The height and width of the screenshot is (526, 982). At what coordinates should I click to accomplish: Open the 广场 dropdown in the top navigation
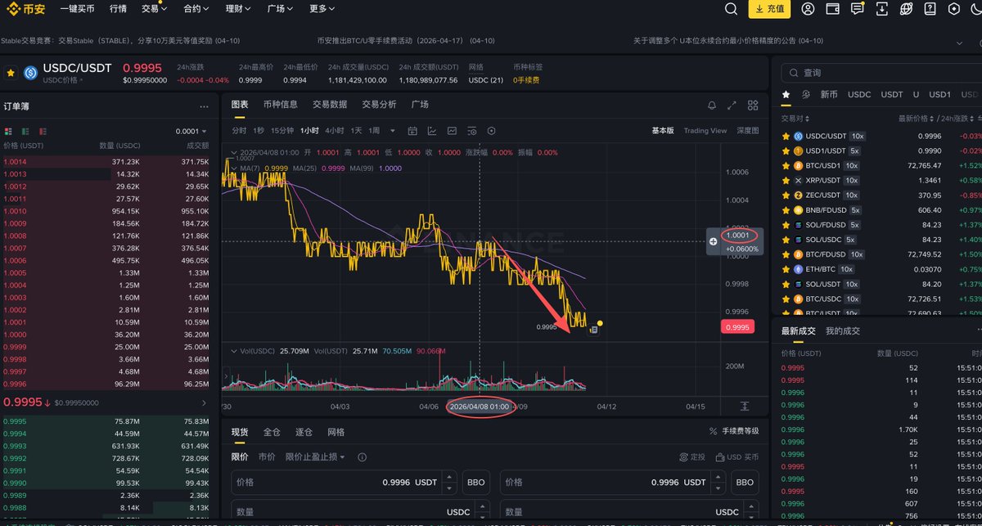tap(281, 9)
